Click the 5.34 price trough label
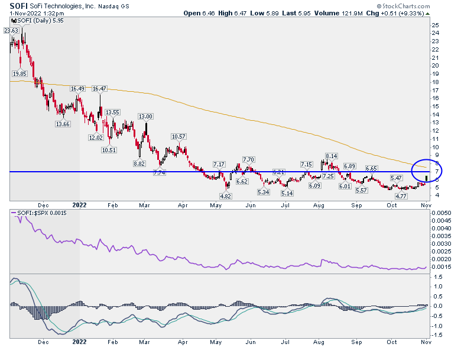This screenshot has height=347, width=461. point(264,192)
